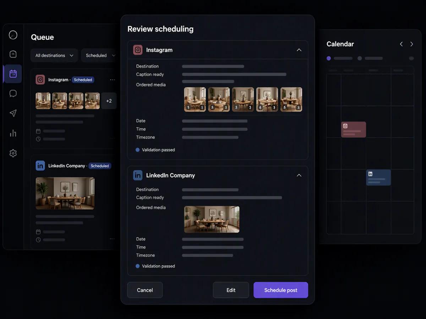Click Timezone label in LinkedIn Company section
Viewport: 426px width, 319px height.
pos(146,255)
